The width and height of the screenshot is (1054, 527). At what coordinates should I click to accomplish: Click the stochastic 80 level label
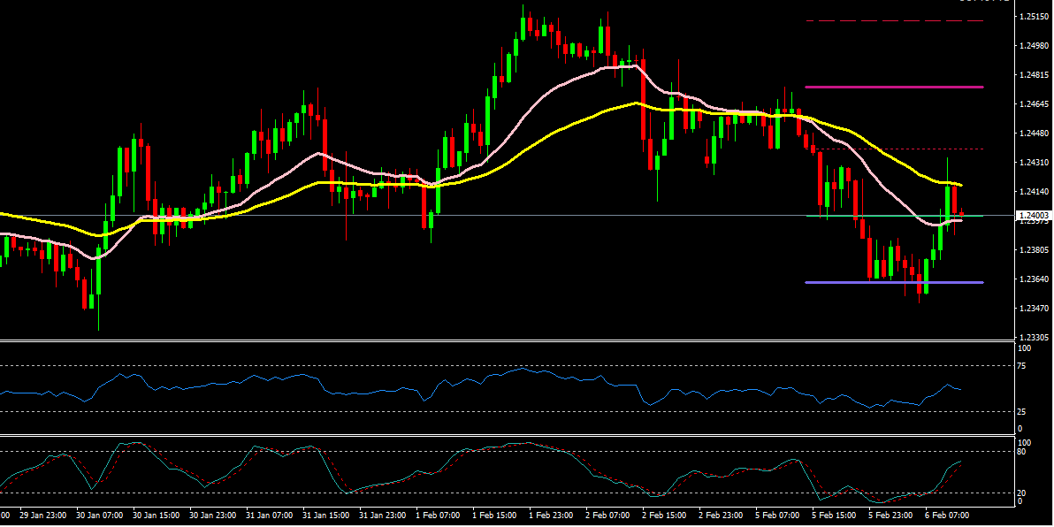click(x=1024, y=452)
